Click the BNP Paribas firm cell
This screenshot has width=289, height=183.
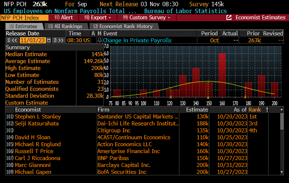[x=113, y=158]
